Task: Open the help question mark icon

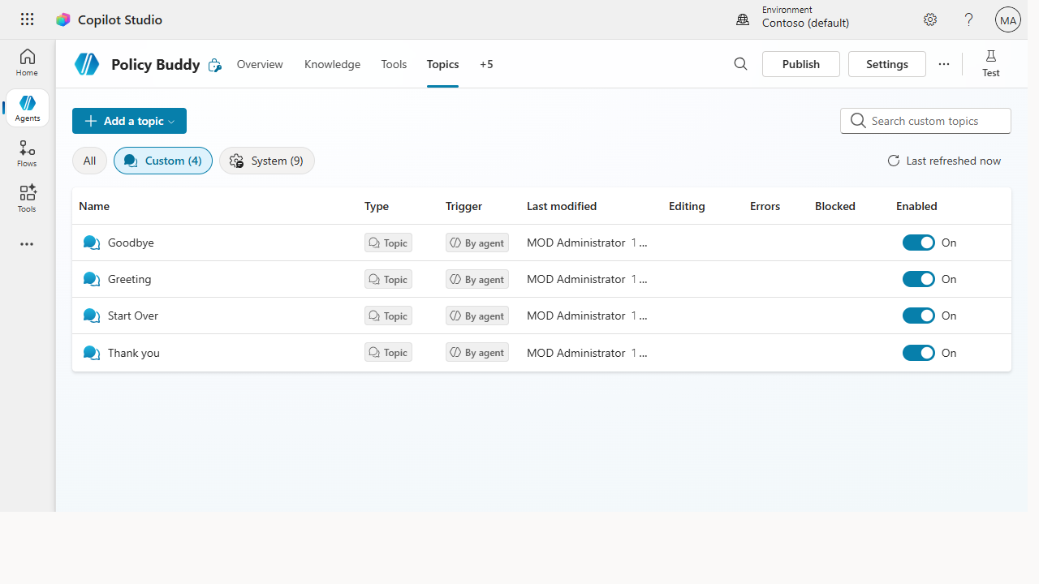Action: coord(968,19)
